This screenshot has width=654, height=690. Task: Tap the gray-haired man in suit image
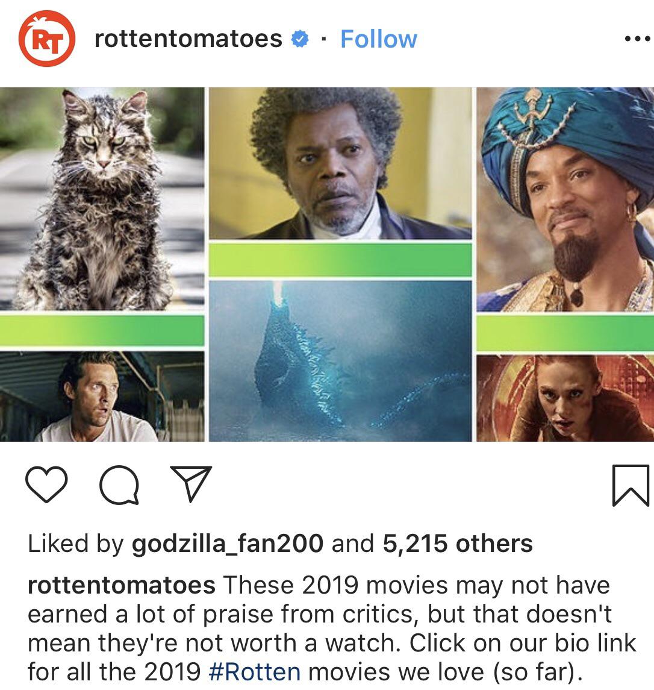tap(340, 163)
